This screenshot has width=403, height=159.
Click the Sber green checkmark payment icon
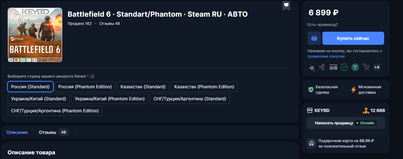pos(344,67)
